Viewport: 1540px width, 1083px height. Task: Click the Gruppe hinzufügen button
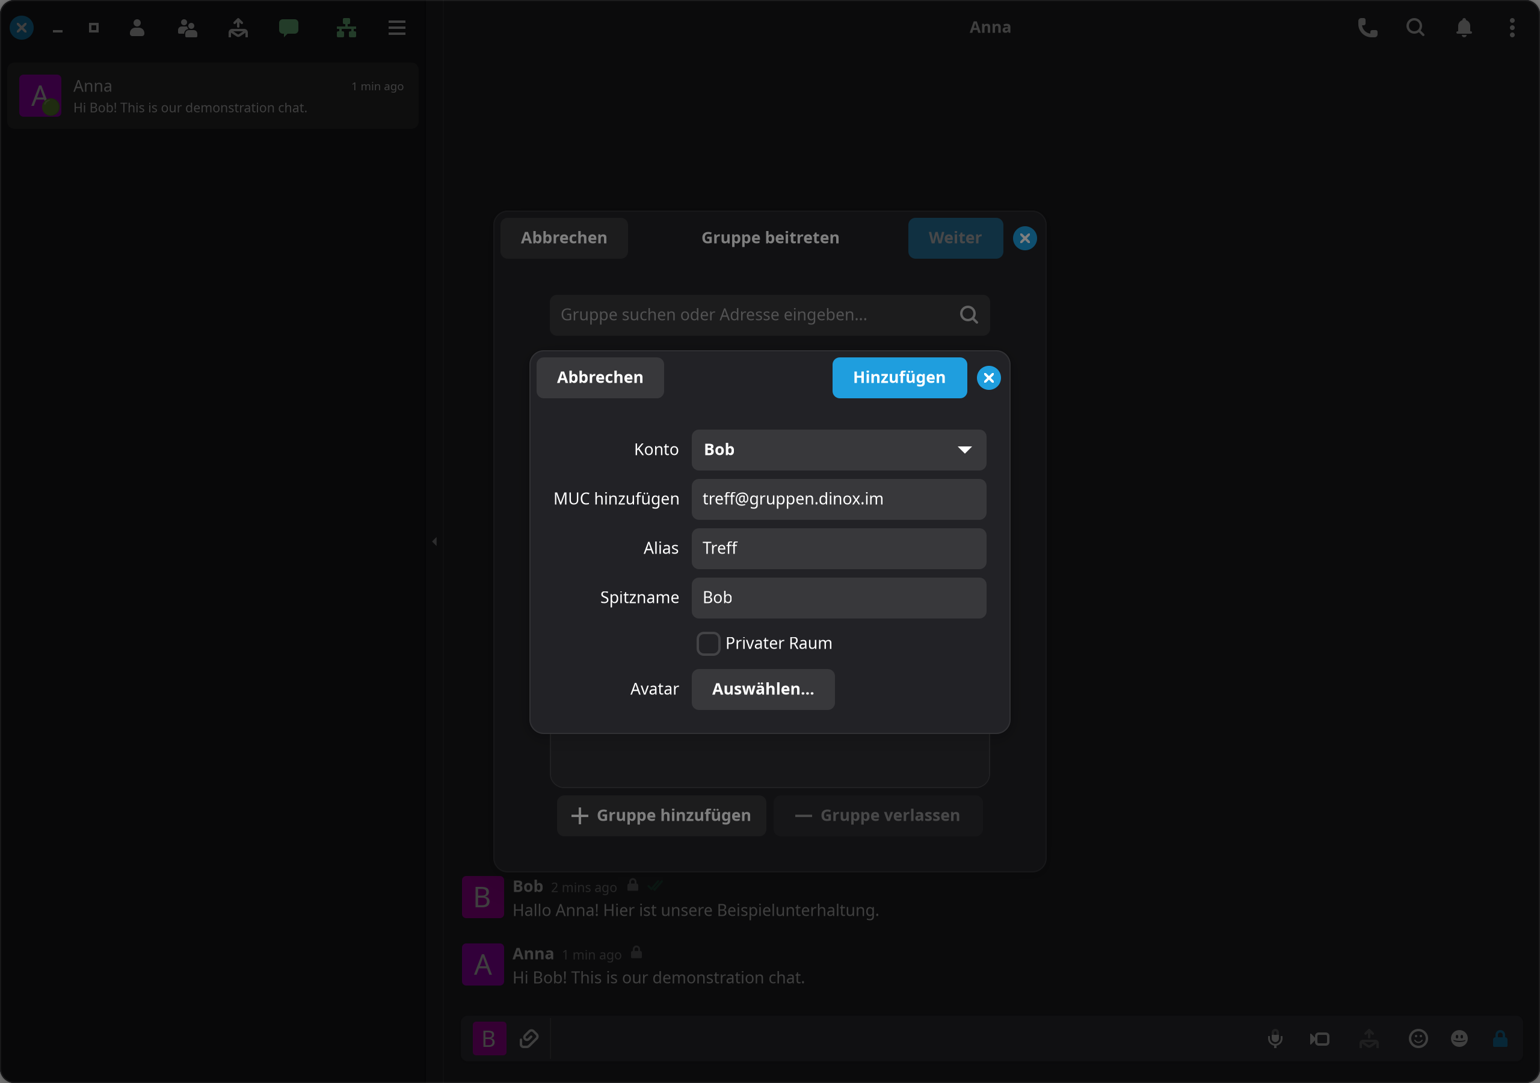(x=661, y=815)
